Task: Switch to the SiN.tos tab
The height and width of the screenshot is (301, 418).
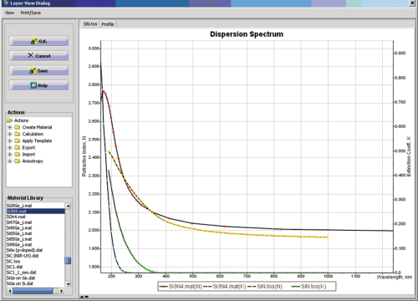Action: [90, 24]
